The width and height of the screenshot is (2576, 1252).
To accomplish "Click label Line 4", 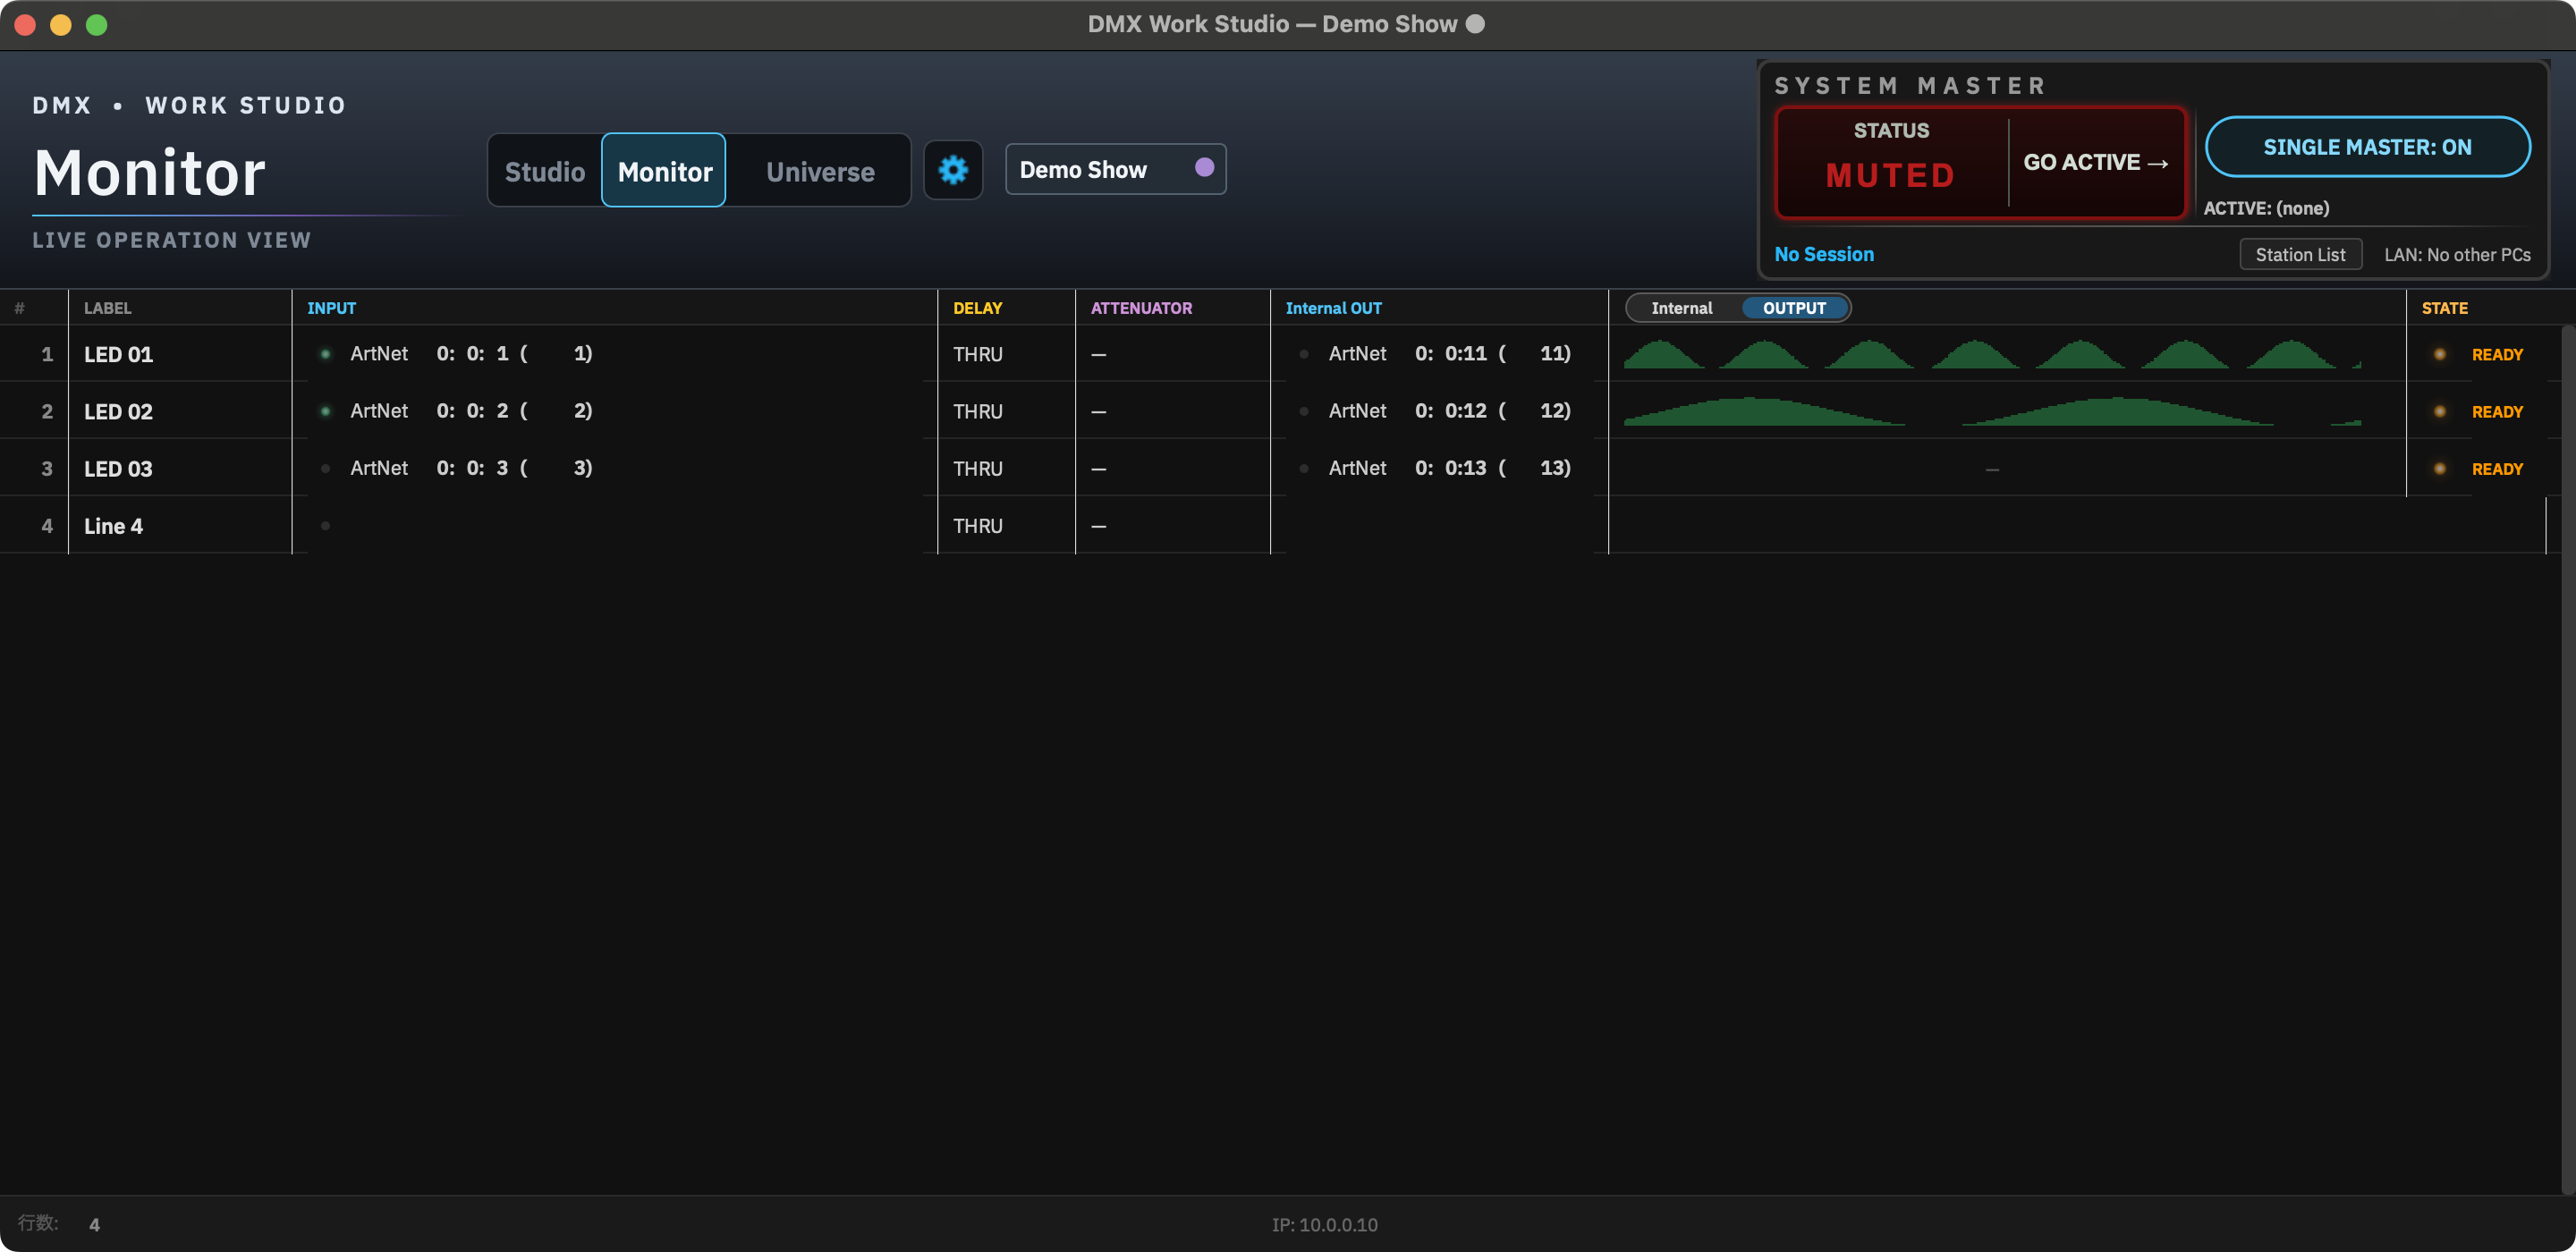I will [113, 526].
